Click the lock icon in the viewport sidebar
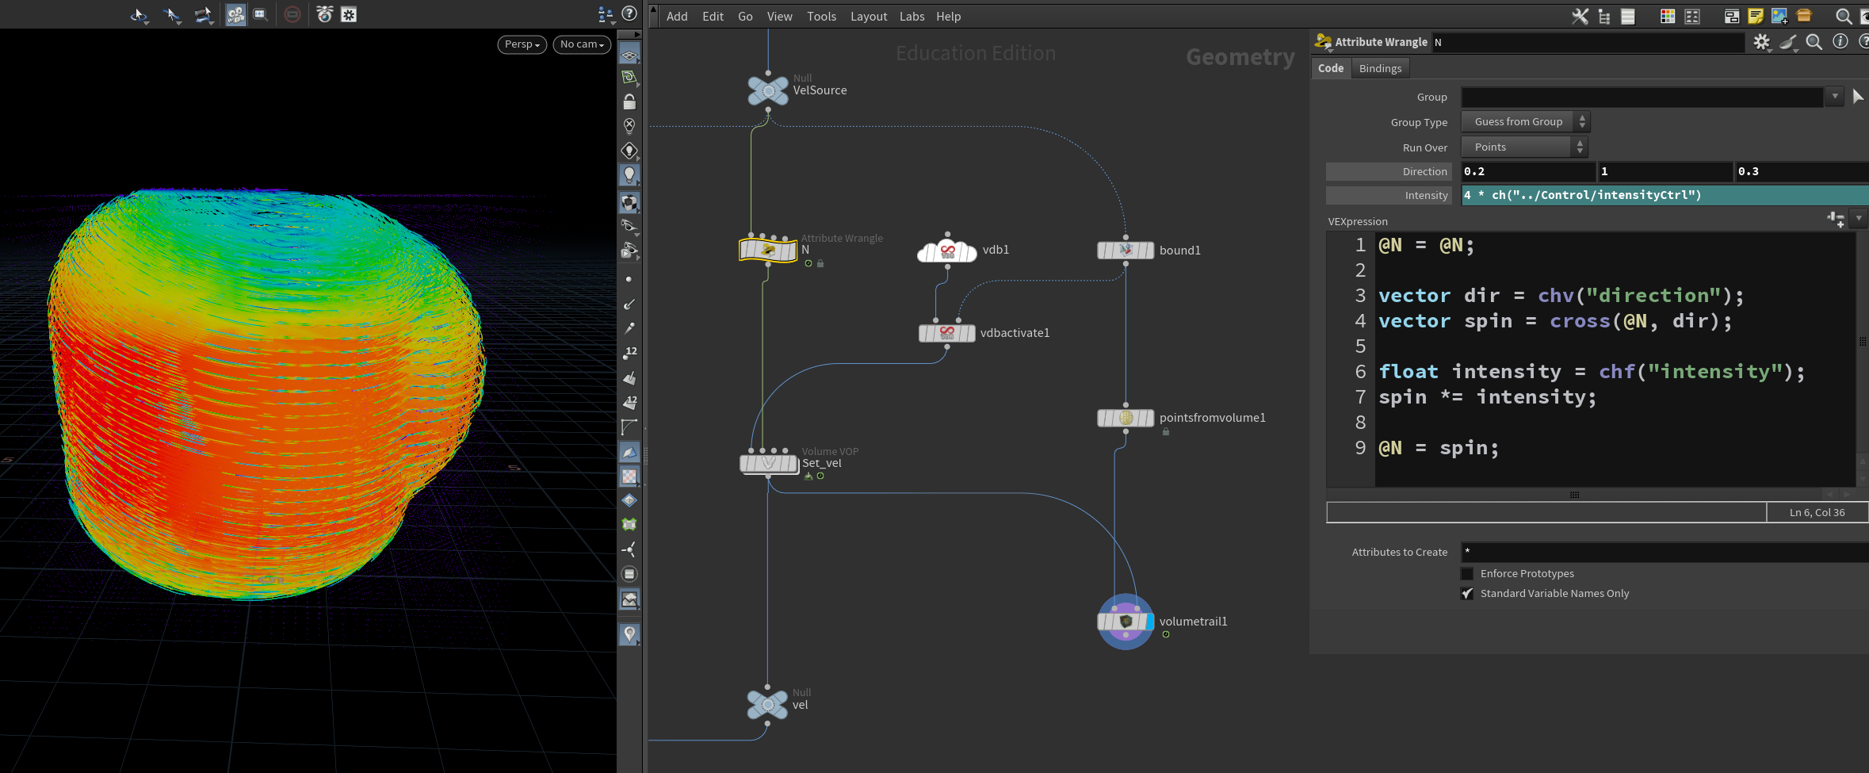 (629, 101)
